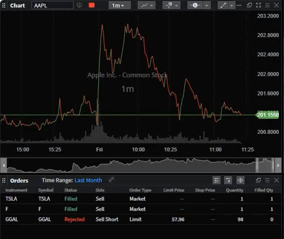Open the columns layout icon in Orders panel
This screenshot has width=284, height=239.
[x=240, y=180]
